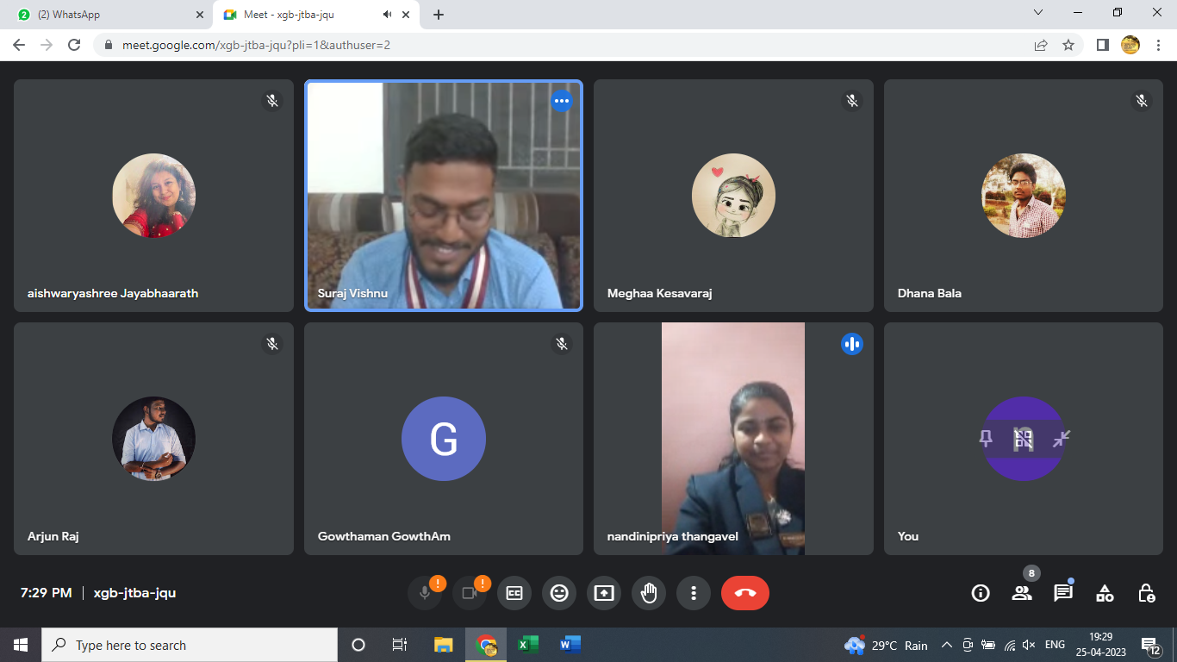Toggle closed captions
Viewport: 1177px width, 662px height.
pyautogui.click(x=514, y=593)
